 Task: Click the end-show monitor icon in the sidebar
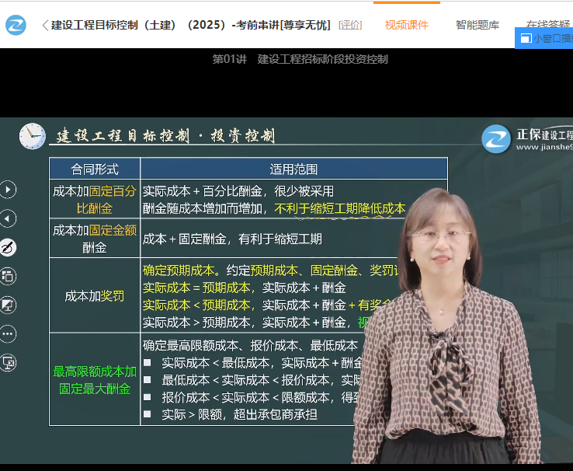click(x=8, y=361)
